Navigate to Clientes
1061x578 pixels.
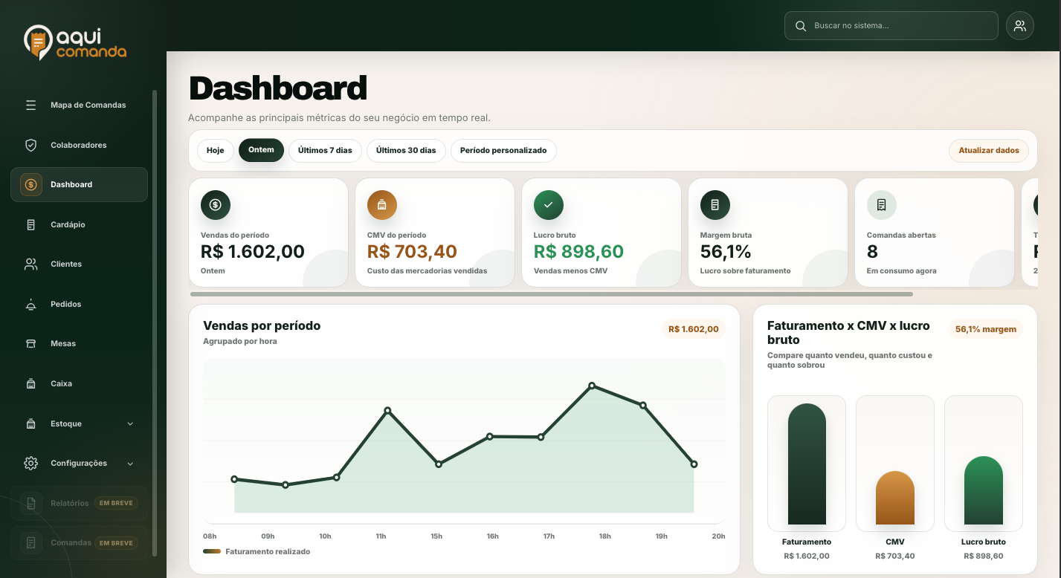pyautogui.click(x=79, y=264)
